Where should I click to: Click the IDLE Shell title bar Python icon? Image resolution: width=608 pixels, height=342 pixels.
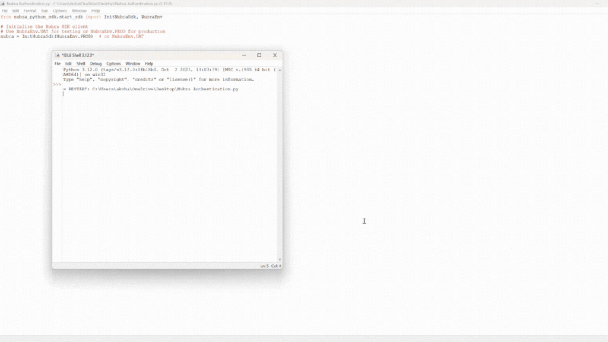click(x=57, y=55)
